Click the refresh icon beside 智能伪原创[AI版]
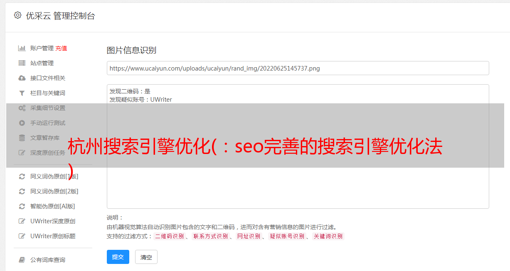This screenshot has height=271, width=510. click(x=22, y=206)
